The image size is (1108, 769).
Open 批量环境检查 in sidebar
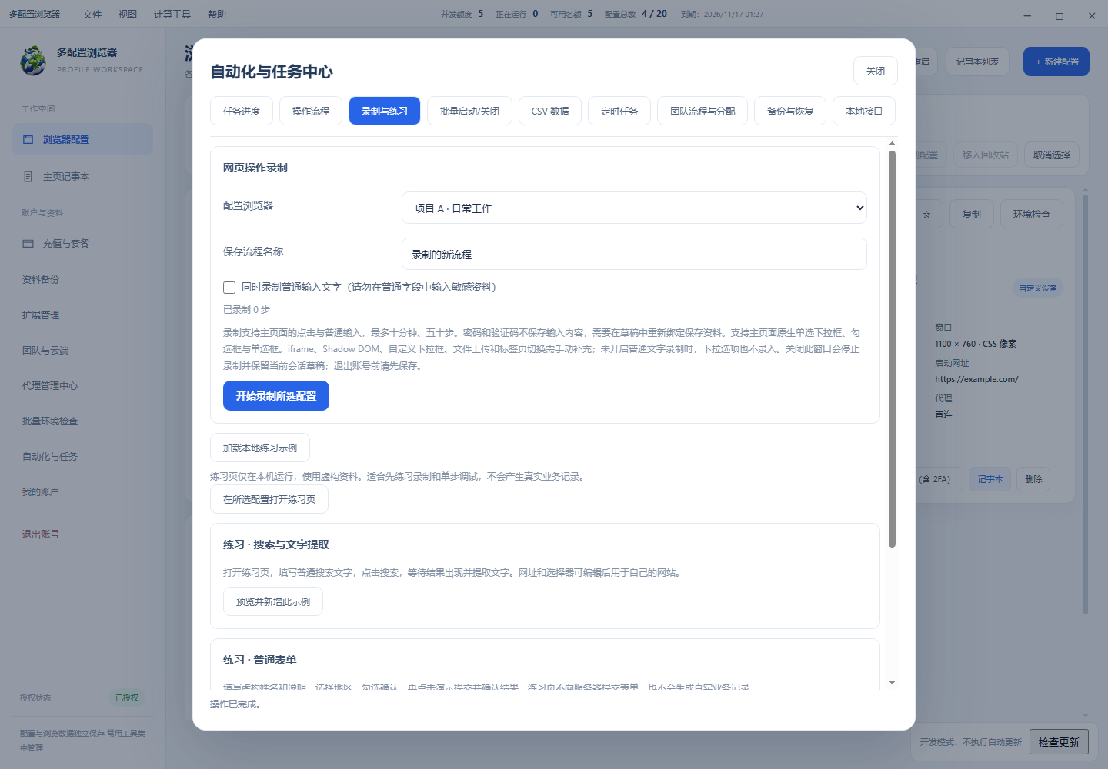(x=50, y=421)
